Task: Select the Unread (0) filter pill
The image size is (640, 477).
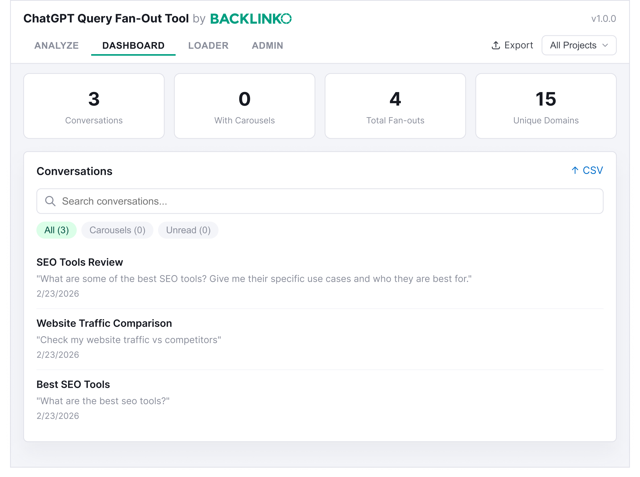Action: pos(188,230)
